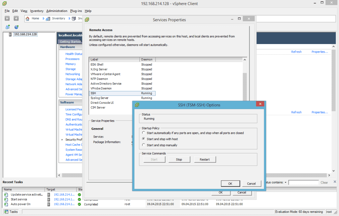Image resolution: width=339 pixels, height=216 pixels.
Task: Open the File menu
Action: coord(7,11)
